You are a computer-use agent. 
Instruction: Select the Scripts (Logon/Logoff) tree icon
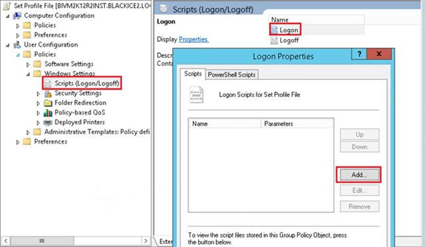pyautogui.click(x=48, y=84)
